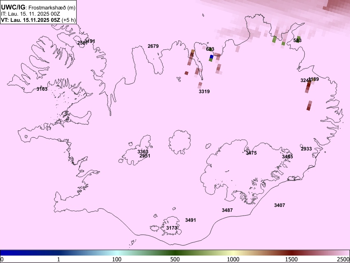Image resolution: width=350 pixels, height=263 pixels.
Task: Click the 3363 value label
Action: [x=143, y=152]
